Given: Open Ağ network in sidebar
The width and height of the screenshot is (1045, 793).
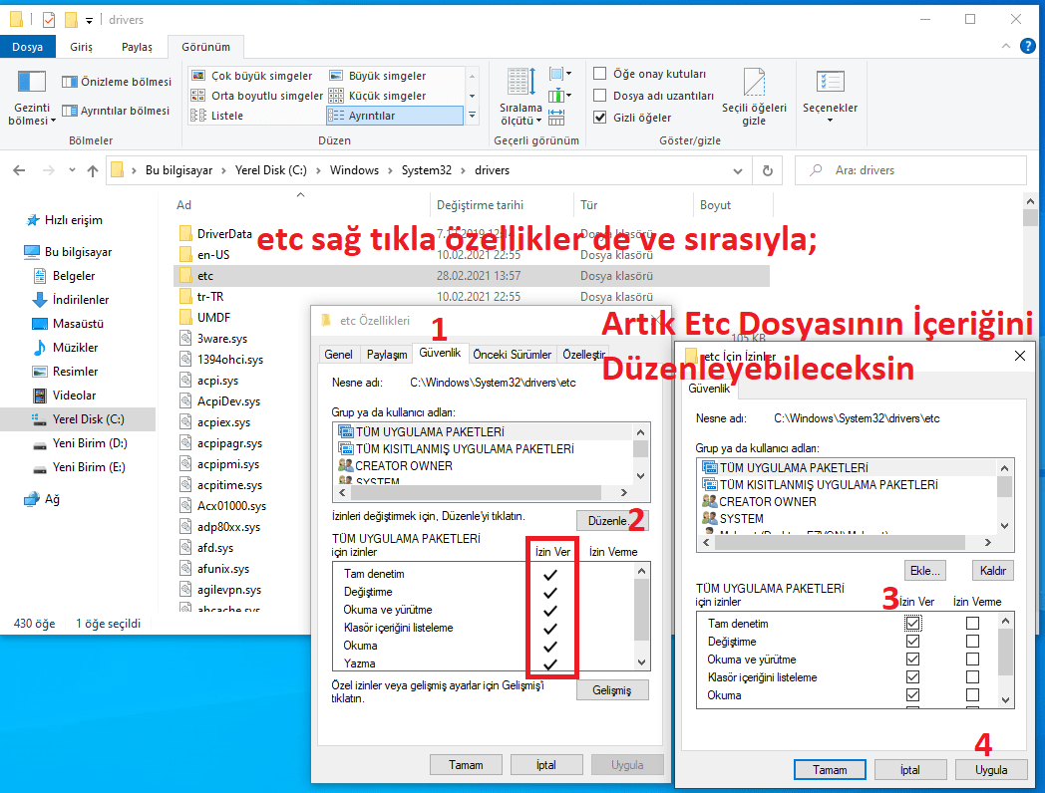Looking at the screenshot, I should tap(51, 499).
